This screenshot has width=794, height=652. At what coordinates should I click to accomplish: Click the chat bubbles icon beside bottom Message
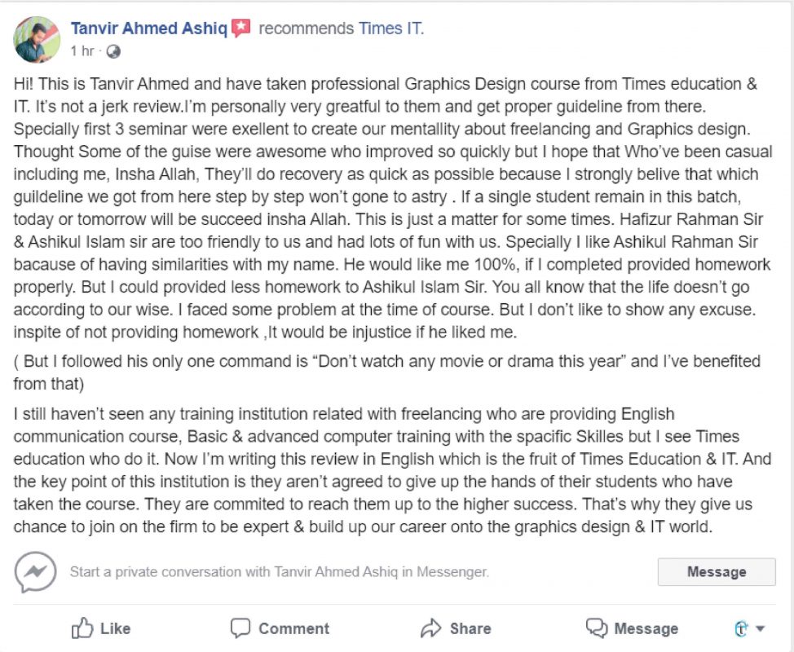[x=597, y=628]
